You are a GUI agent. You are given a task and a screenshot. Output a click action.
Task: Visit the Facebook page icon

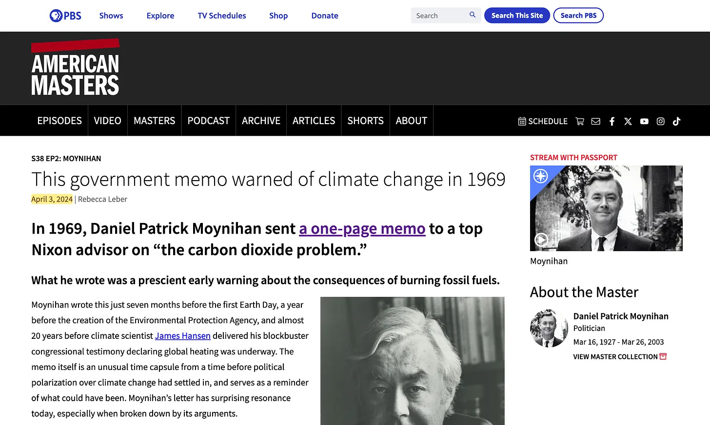click(612, 121)
